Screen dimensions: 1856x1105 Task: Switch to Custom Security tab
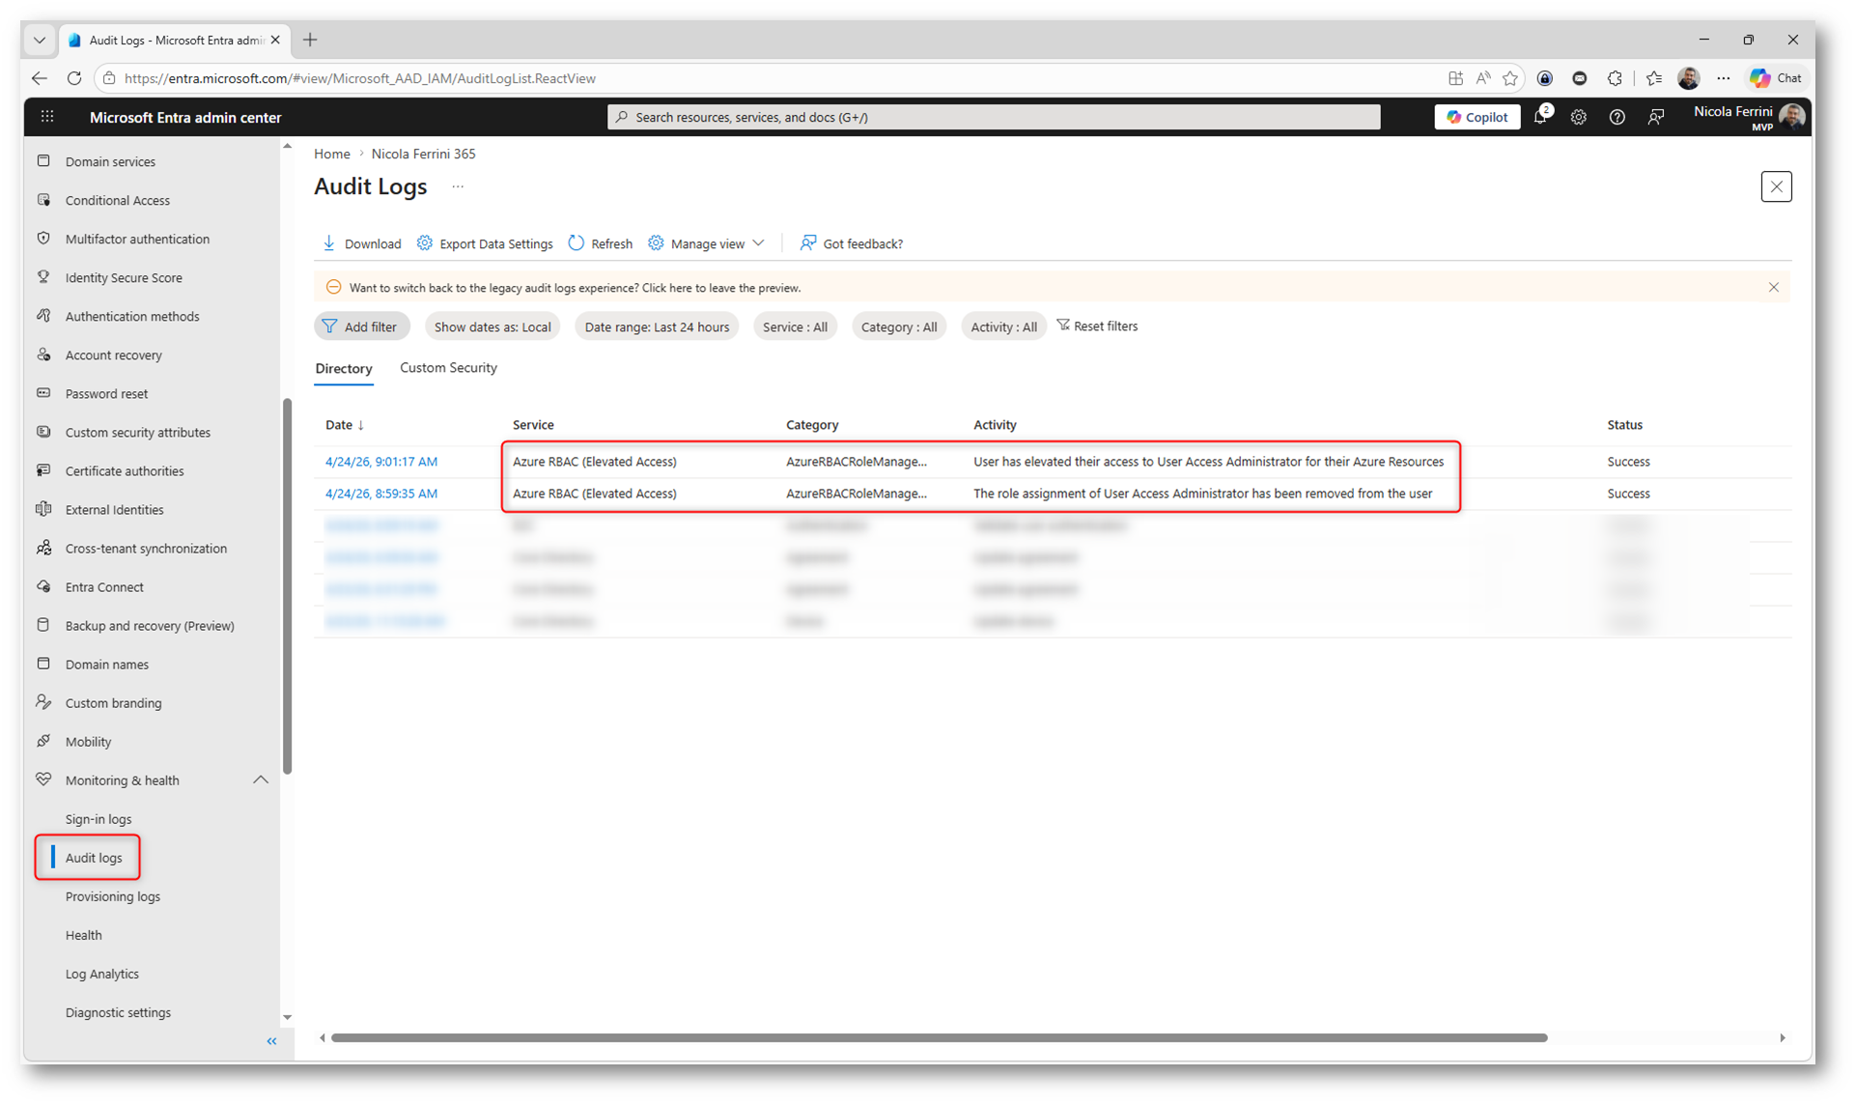click(448, 368)
